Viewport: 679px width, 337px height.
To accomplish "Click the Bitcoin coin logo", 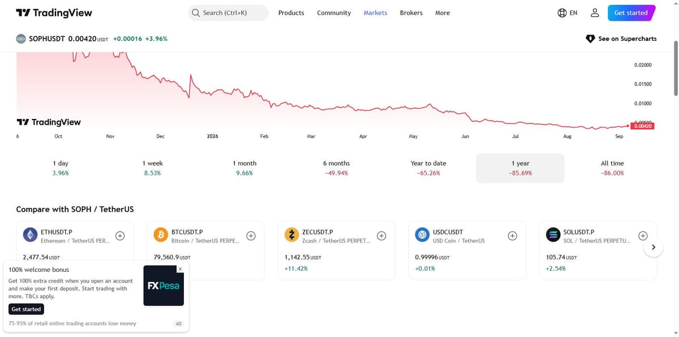I will [161, 235].
